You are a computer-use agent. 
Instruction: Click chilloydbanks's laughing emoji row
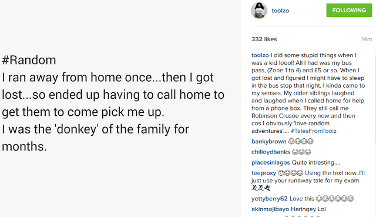point(301,152)
